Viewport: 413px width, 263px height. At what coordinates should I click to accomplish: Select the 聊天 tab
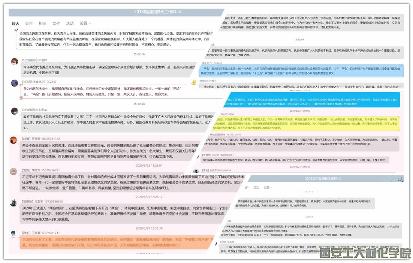[15, 23]
